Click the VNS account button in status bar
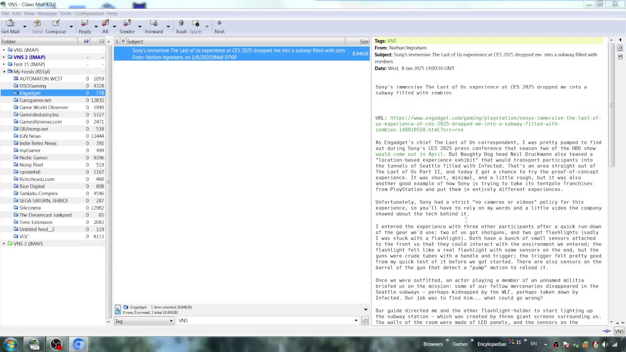626x352 pixels. point(619,331)
